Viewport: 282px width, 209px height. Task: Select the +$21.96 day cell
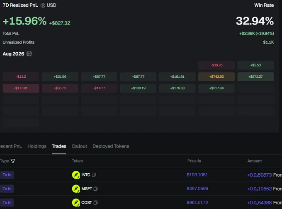(x=60, y=77)
